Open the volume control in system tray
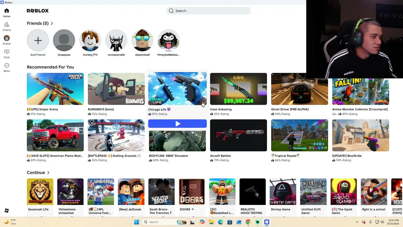 coord(382,222)
